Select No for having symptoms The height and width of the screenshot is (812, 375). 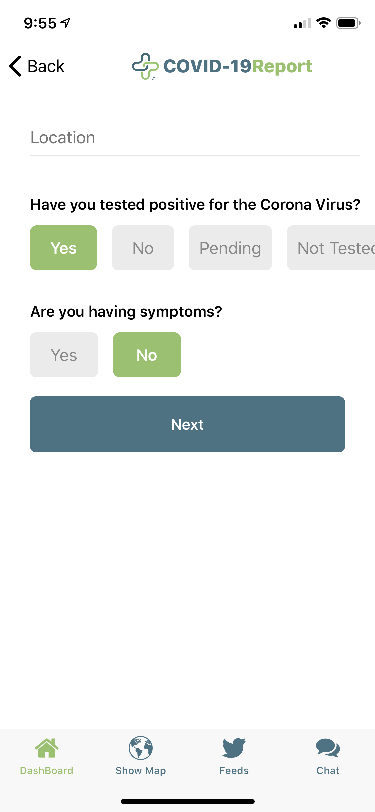(147, 355)
